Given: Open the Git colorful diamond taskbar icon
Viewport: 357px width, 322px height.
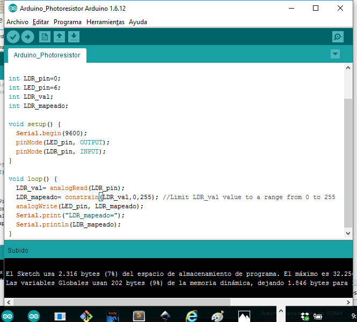Looking at the screenshot, I should [86, 316].
